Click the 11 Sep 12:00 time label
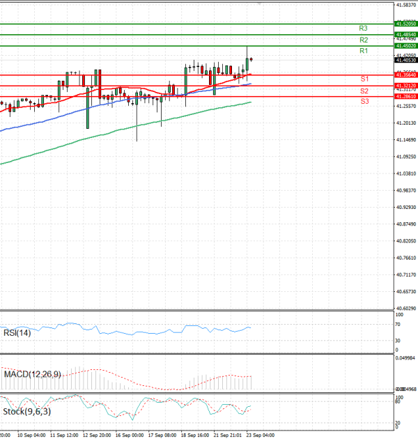This screenshot has width=418, height=441. [64, 435]
